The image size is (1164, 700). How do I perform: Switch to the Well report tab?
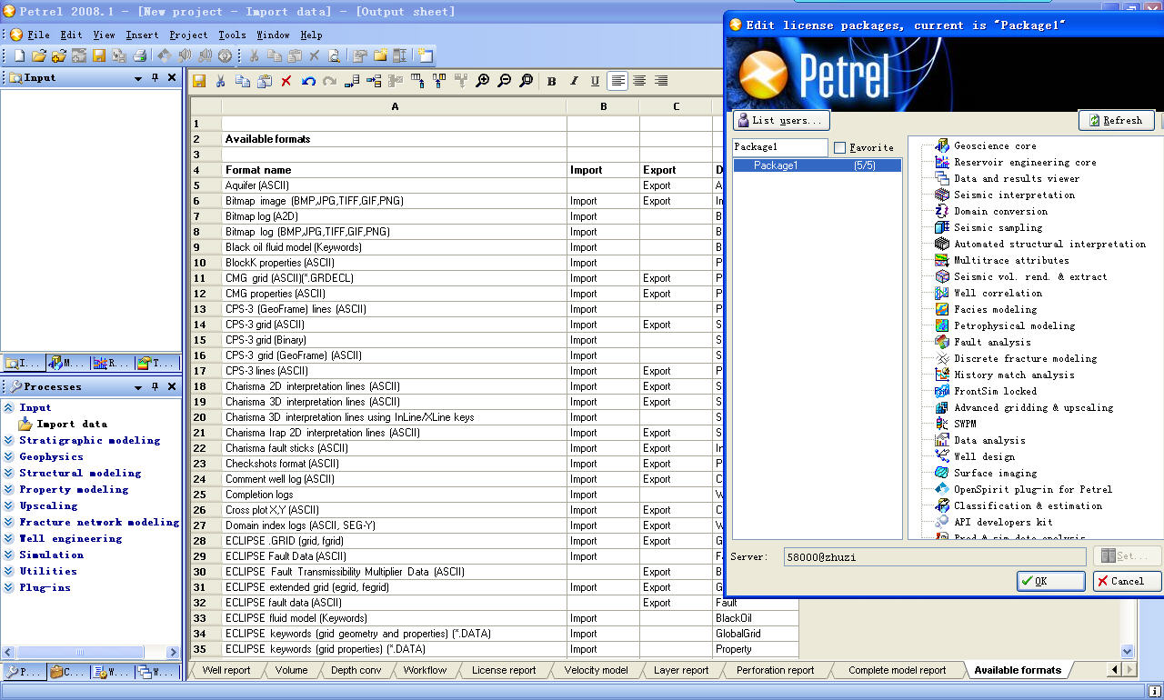[226, 670]
